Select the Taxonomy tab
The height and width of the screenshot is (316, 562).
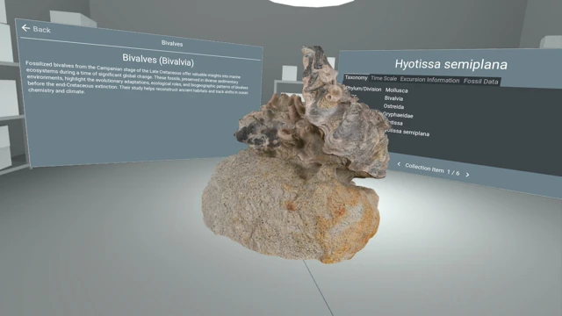point(356,77)
